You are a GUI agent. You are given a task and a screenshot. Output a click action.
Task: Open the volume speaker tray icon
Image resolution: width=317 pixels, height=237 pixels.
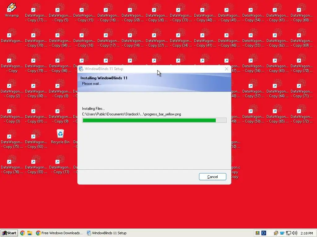295,233
